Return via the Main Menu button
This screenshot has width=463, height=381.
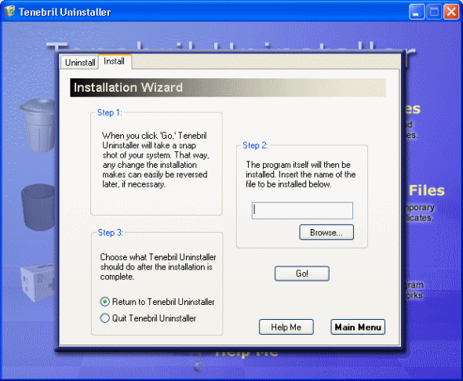pyautogui.click(x=358, y=327)
